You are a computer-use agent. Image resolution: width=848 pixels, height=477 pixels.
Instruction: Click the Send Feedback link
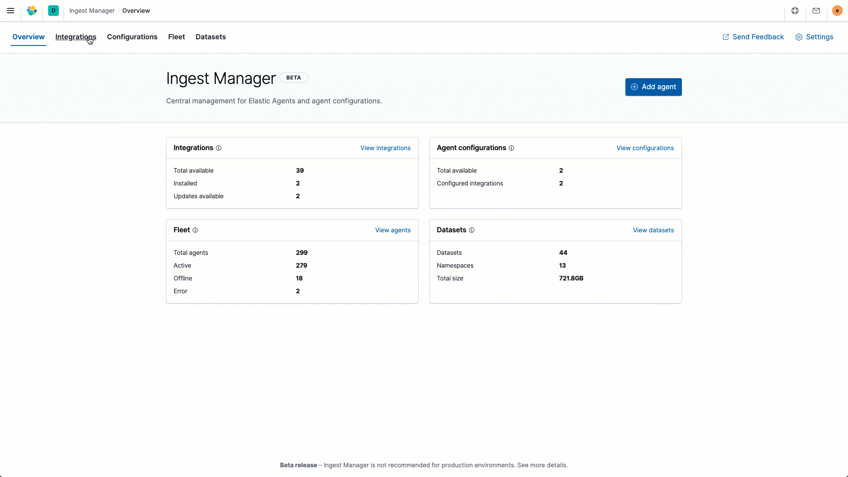click(753, 37)
